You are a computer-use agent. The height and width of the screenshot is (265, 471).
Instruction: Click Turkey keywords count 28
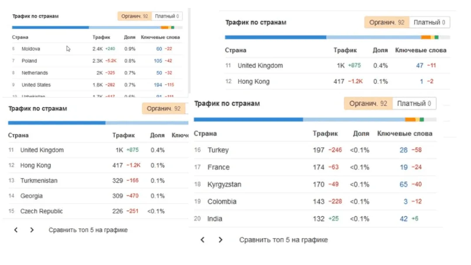pyautogui.click(x=403, y=150)
